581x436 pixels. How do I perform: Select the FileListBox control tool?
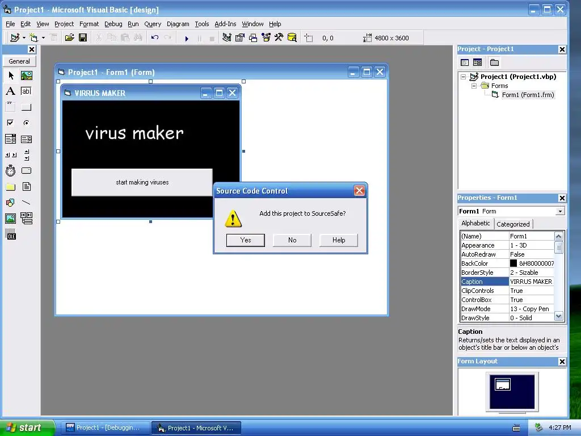pos(26,186)
